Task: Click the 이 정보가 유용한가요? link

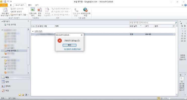Action: click(72, 49)
